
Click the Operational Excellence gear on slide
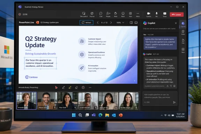click(x=82, y=55)
